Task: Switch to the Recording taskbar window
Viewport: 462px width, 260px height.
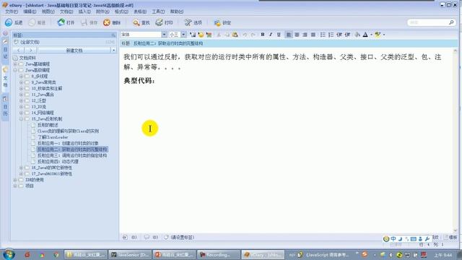Action: tap(218, 255)
